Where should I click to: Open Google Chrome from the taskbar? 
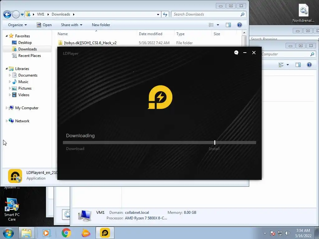(66, 233)
